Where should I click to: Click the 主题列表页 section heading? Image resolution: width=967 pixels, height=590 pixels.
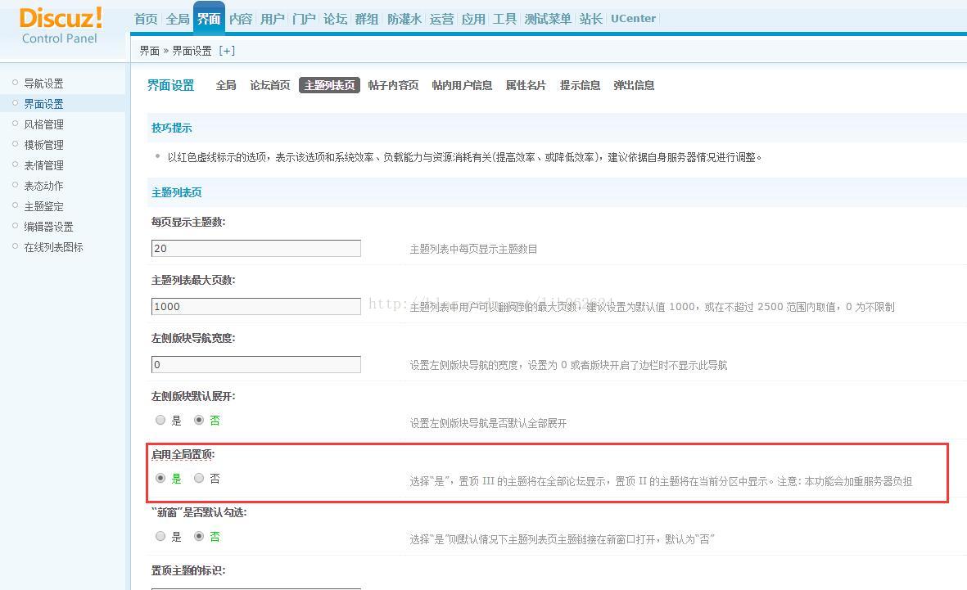point(176,192)
